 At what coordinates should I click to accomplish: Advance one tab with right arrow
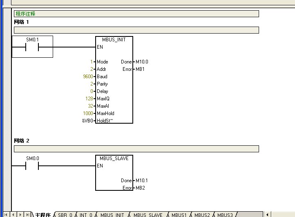(20, 215)
